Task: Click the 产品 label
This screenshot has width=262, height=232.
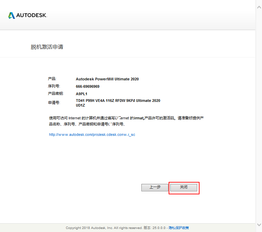Action: click(52, 79)
